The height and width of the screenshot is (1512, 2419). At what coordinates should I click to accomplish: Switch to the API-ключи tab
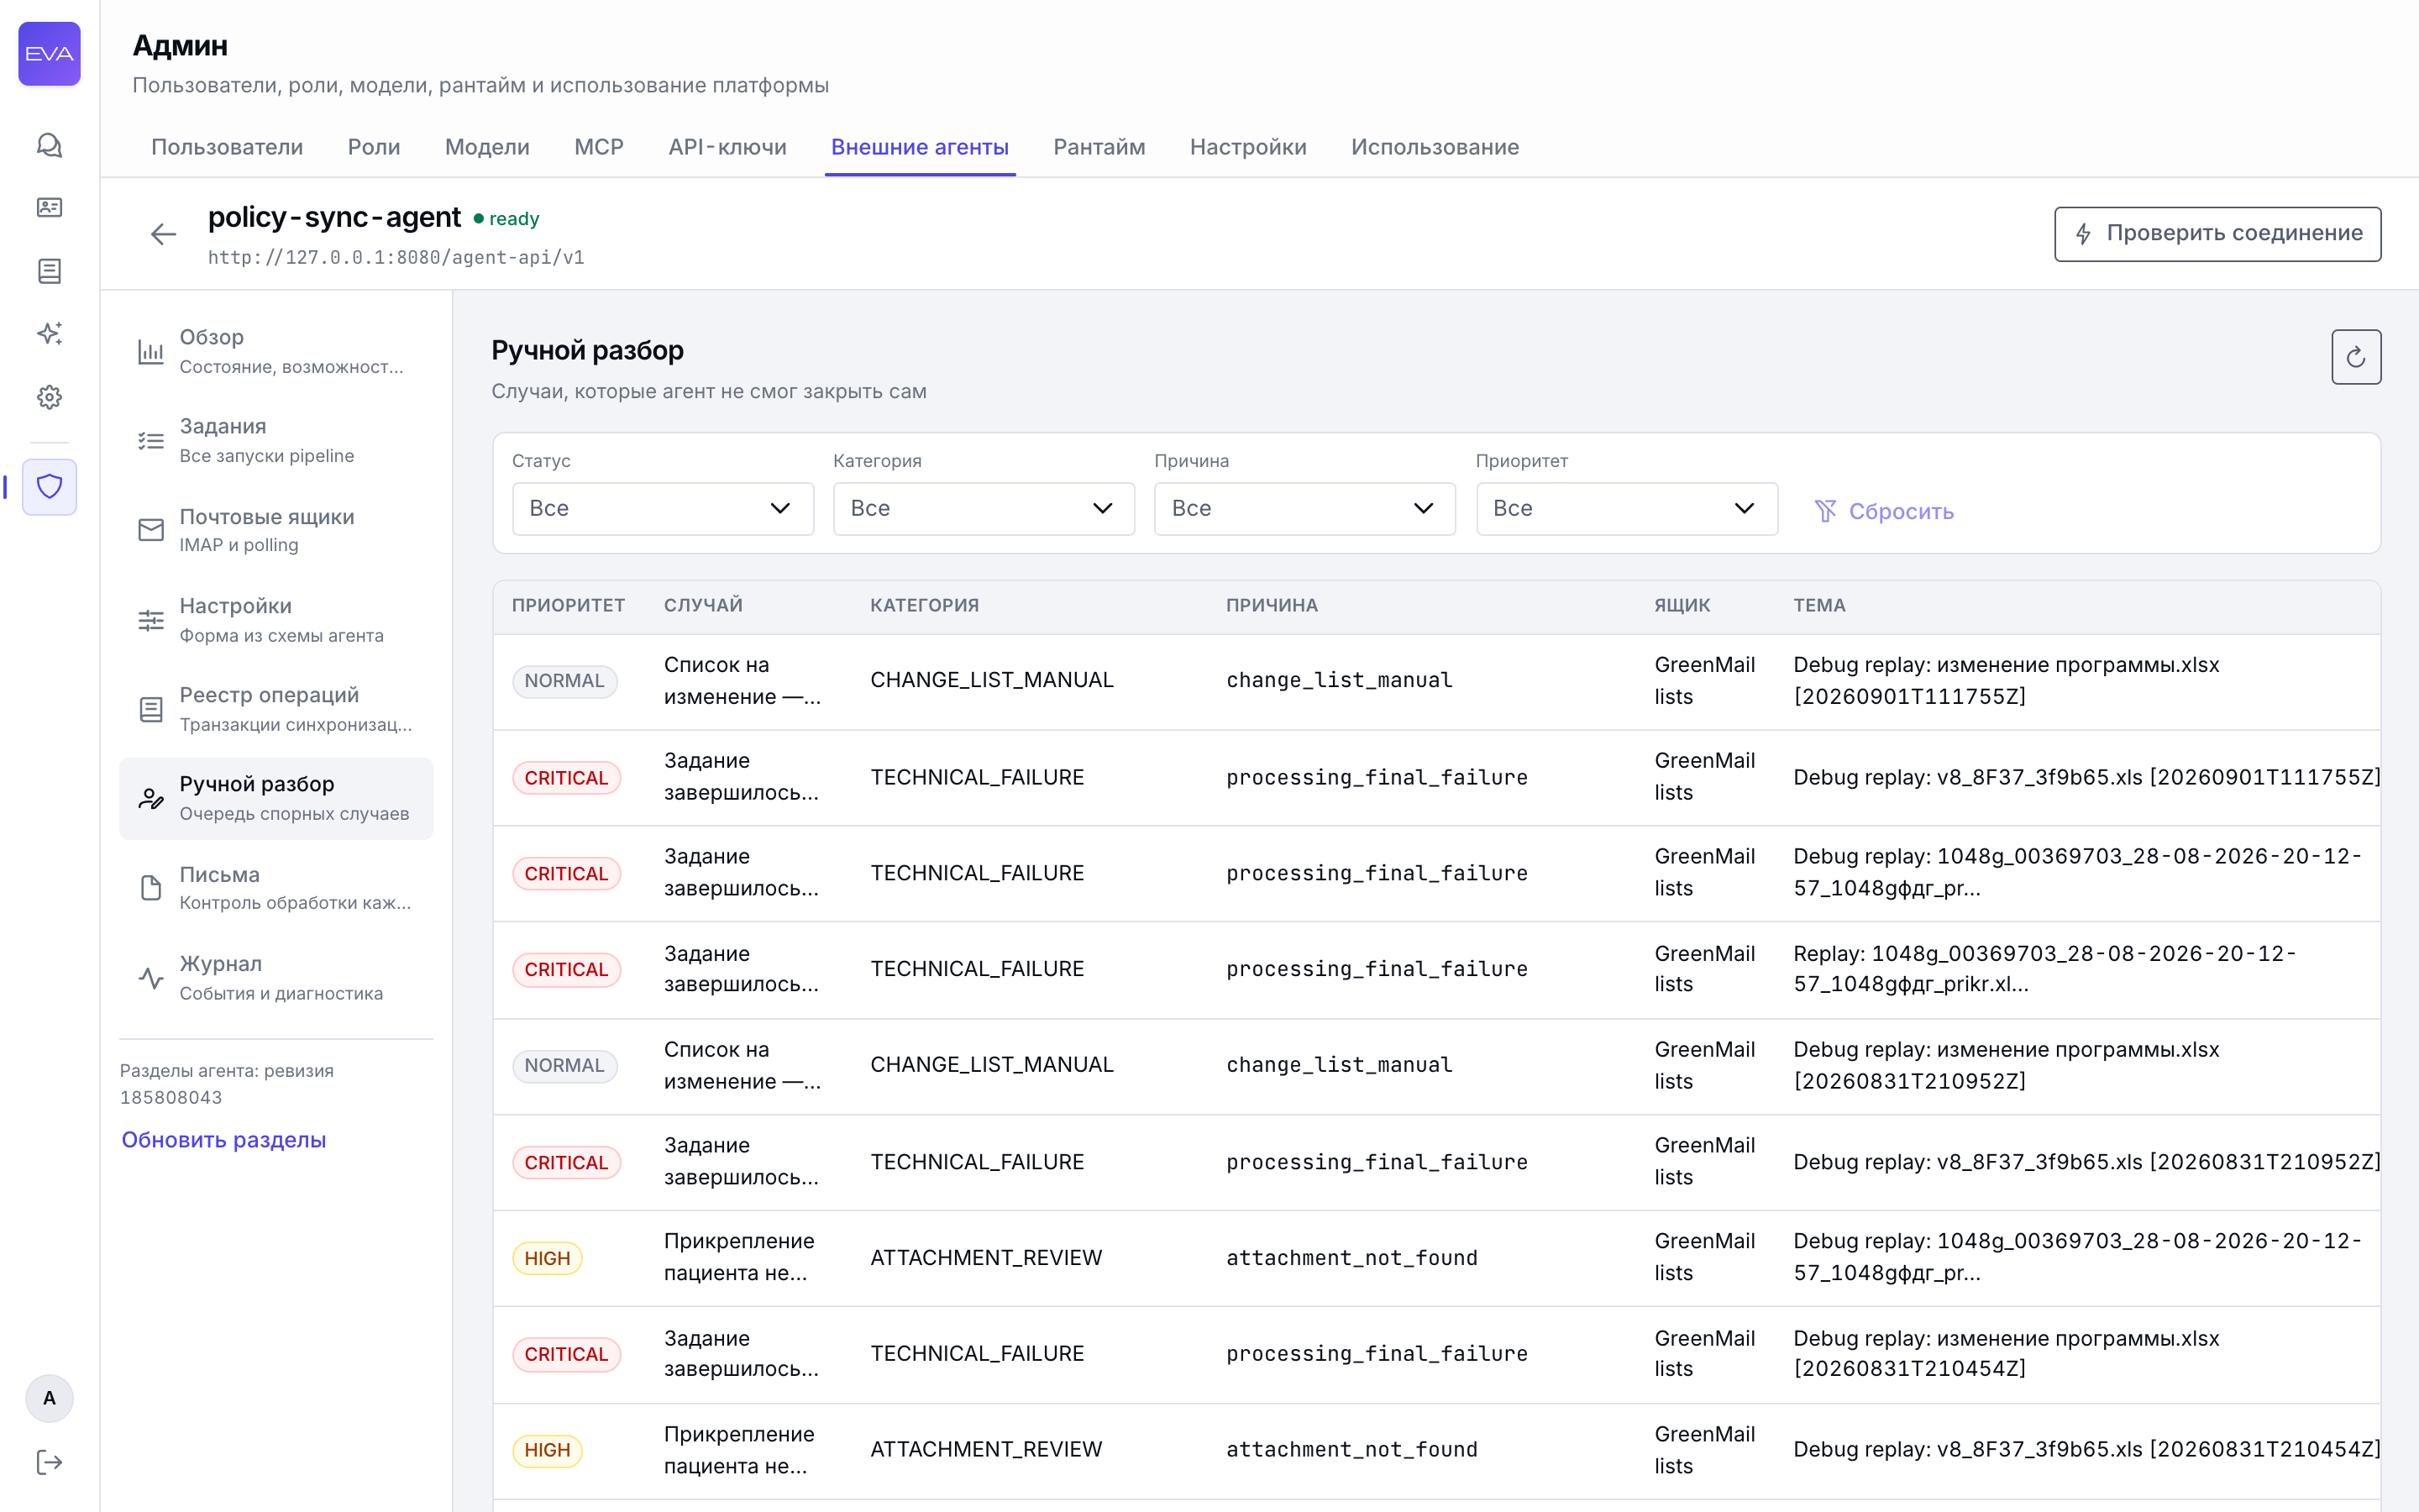727,147
